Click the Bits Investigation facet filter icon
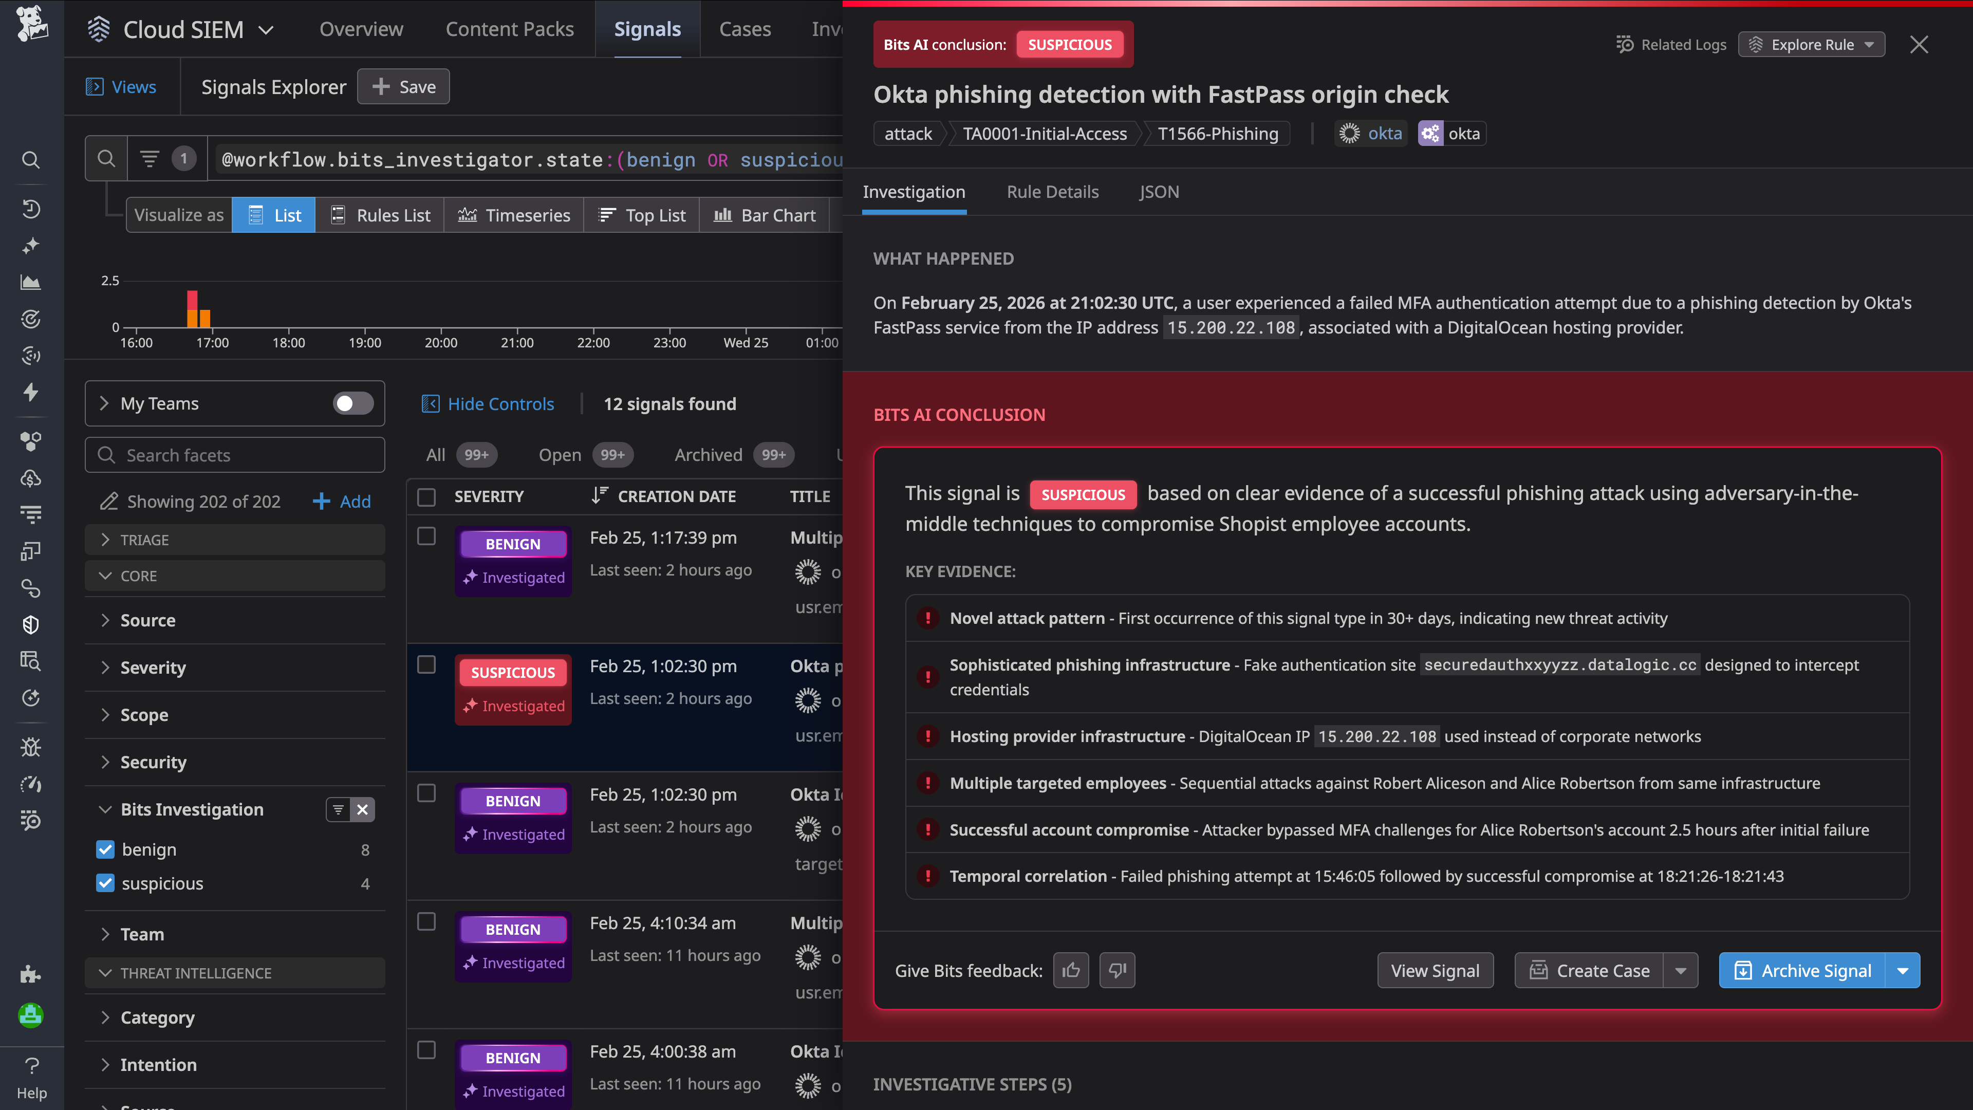 tap(338, 810)
